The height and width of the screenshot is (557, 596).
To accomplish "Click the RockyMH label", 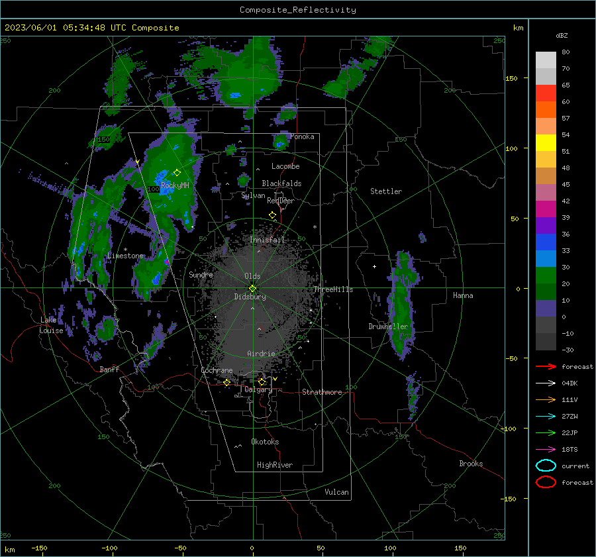I will [x=175, y=185].
